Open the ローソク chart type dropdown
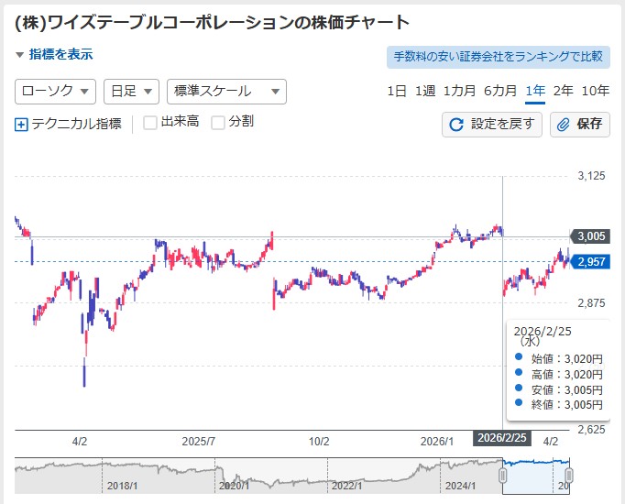Screen dimensions: 625x504 tap(55, 92)
